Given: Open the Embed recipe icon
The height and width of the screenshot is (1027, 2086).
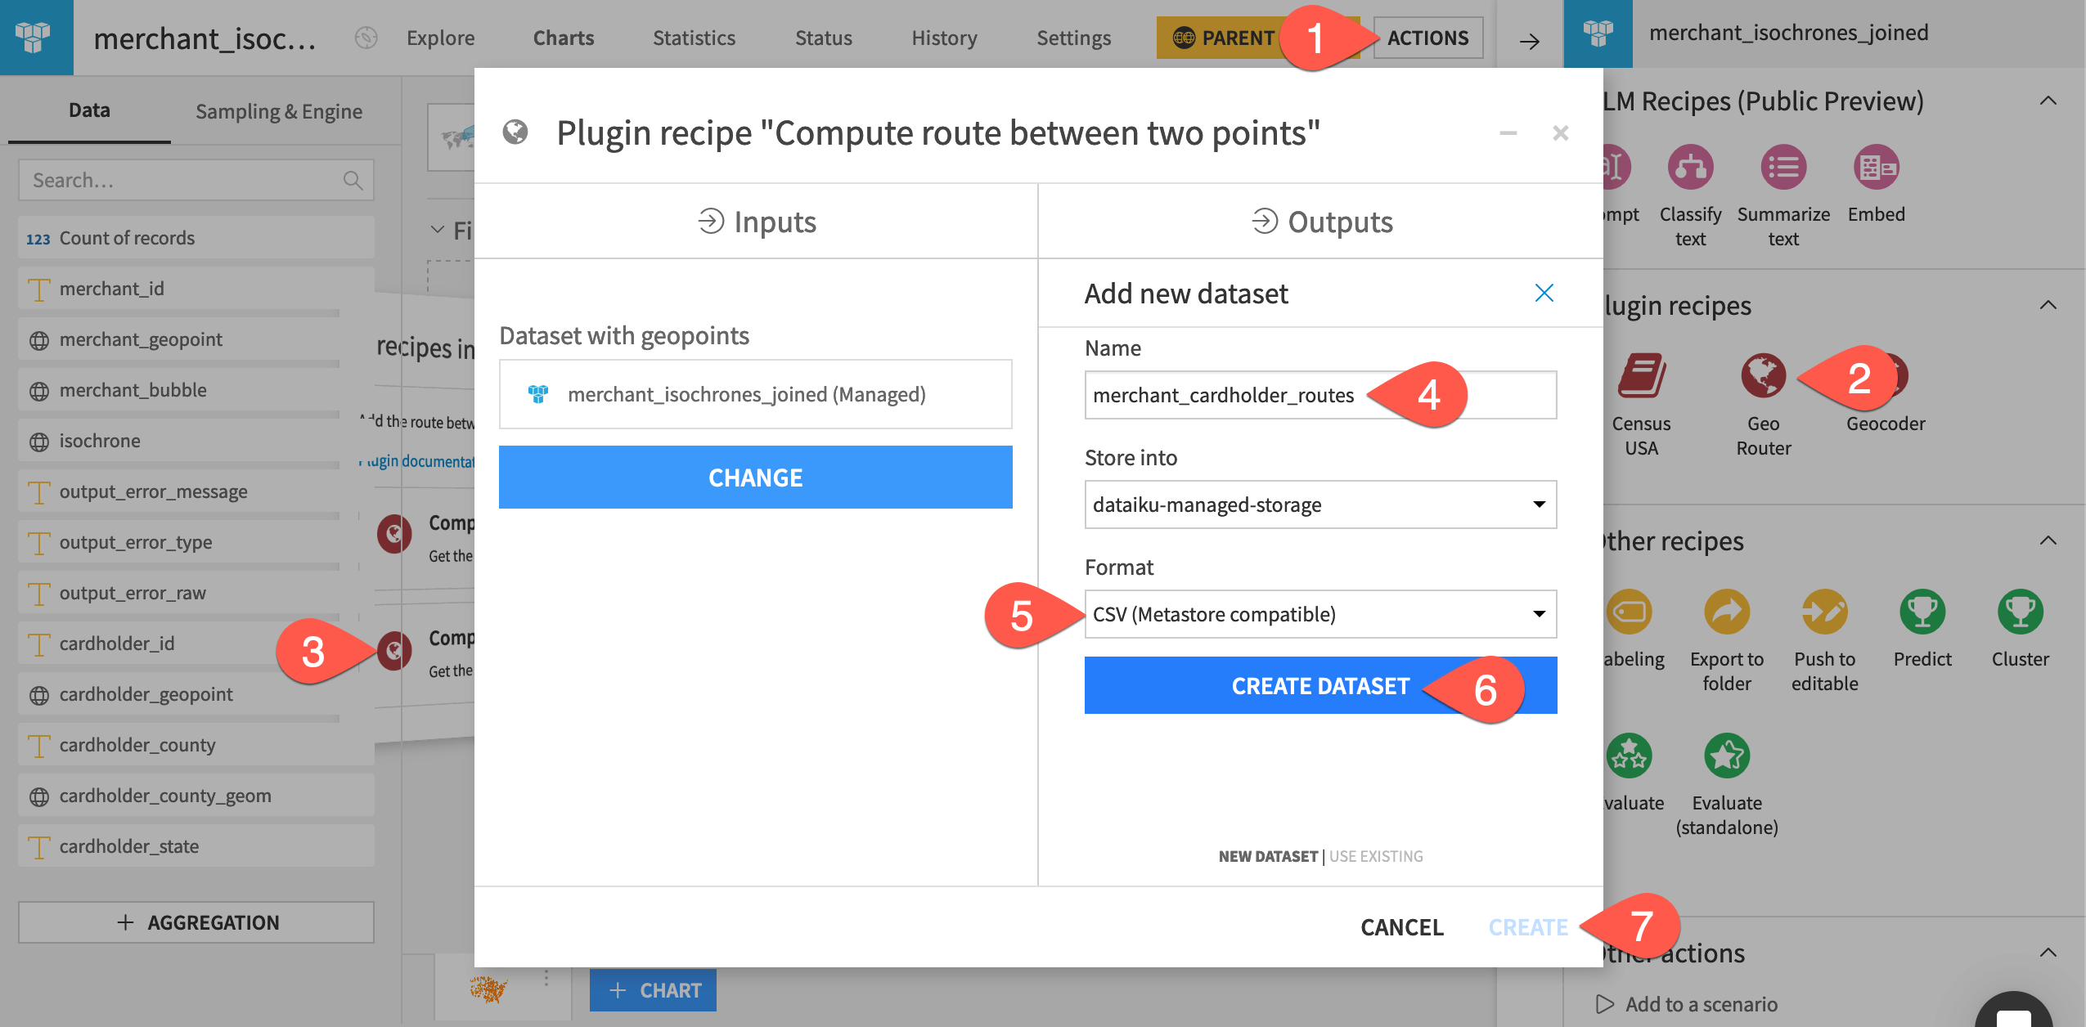Looking at the screenshot, I should (x=1876, y=167).
